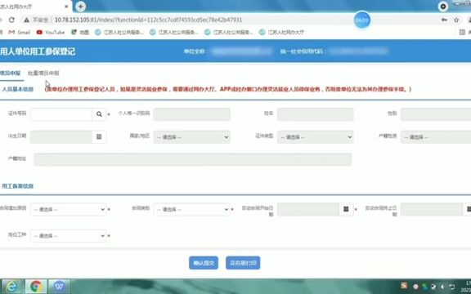Open third 江苏人社公共服务 bookmark
The image size is (471, 294).
tap(229, 32)
